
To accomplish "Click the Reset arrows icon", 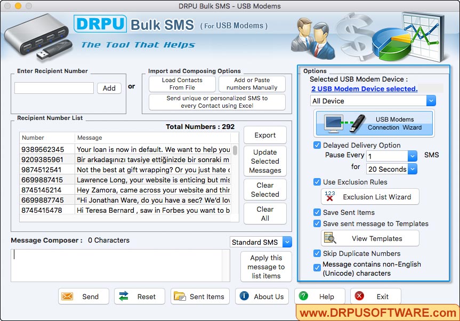I will point(124,296).
